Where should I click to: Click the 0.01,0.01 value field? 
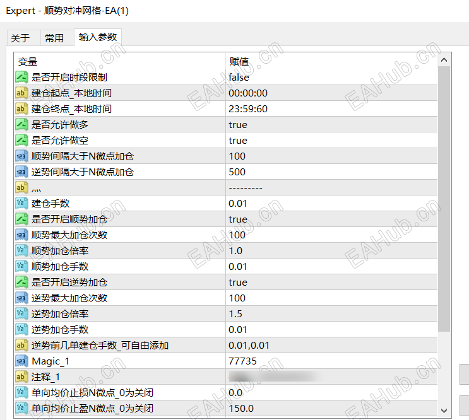(249, 346)
